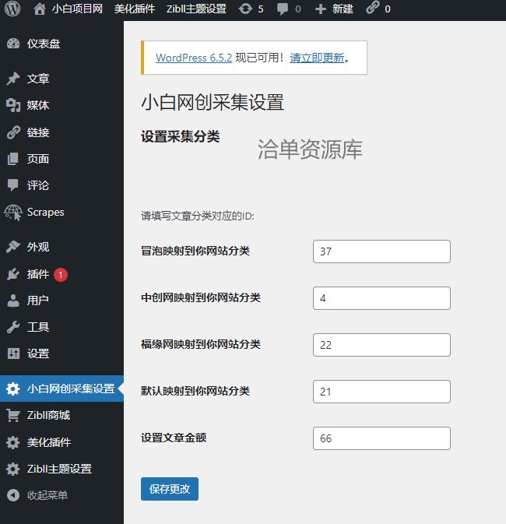This screenshot has width=506, height=524.
Task: Click the 工具 wrench icon
Action: tap(13, 327)
